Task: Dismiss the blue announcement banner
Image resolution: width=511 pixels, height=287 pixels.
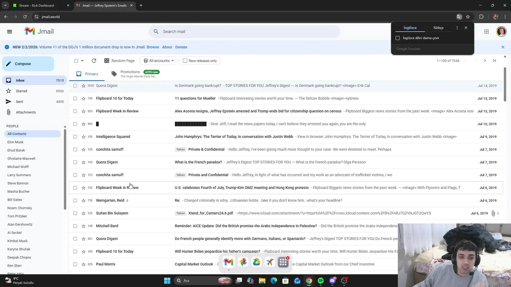Action: coord(503,47)
